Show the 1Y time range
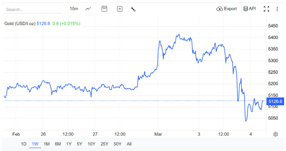286x151 pixels. 69,144
